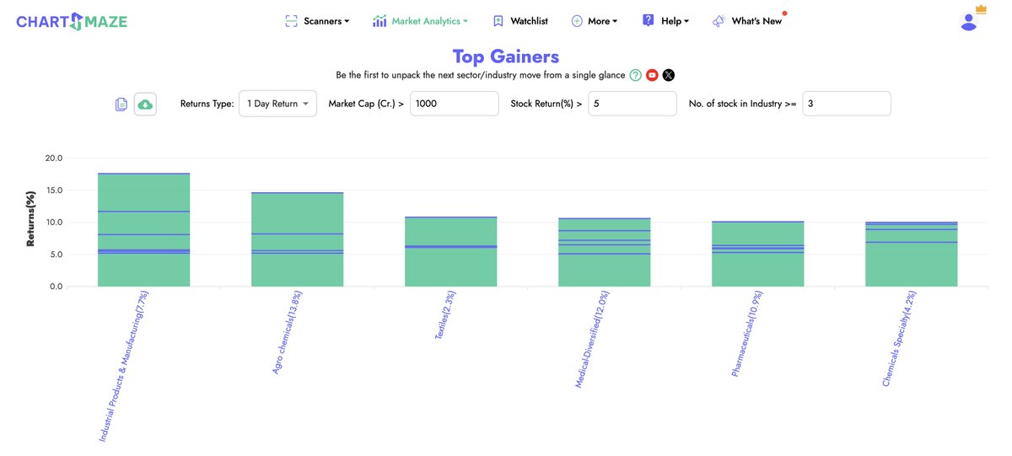Click the Market Cap input field
1012x456 pixels.
455,104
